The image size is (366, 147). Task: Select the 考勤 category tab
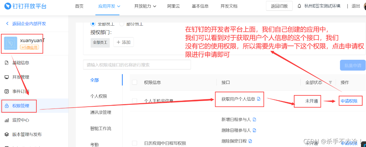[x=94, y=144]
